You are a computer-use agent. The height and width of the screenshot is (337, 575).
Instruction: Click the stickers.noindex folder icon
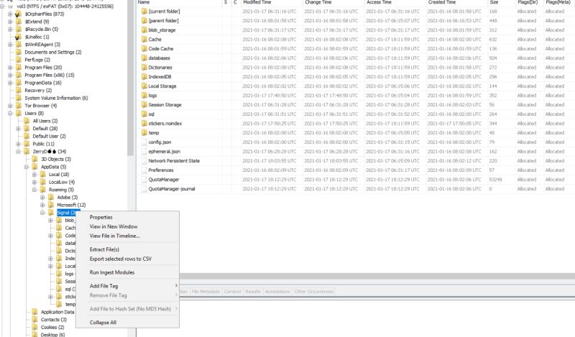point(144,123)
